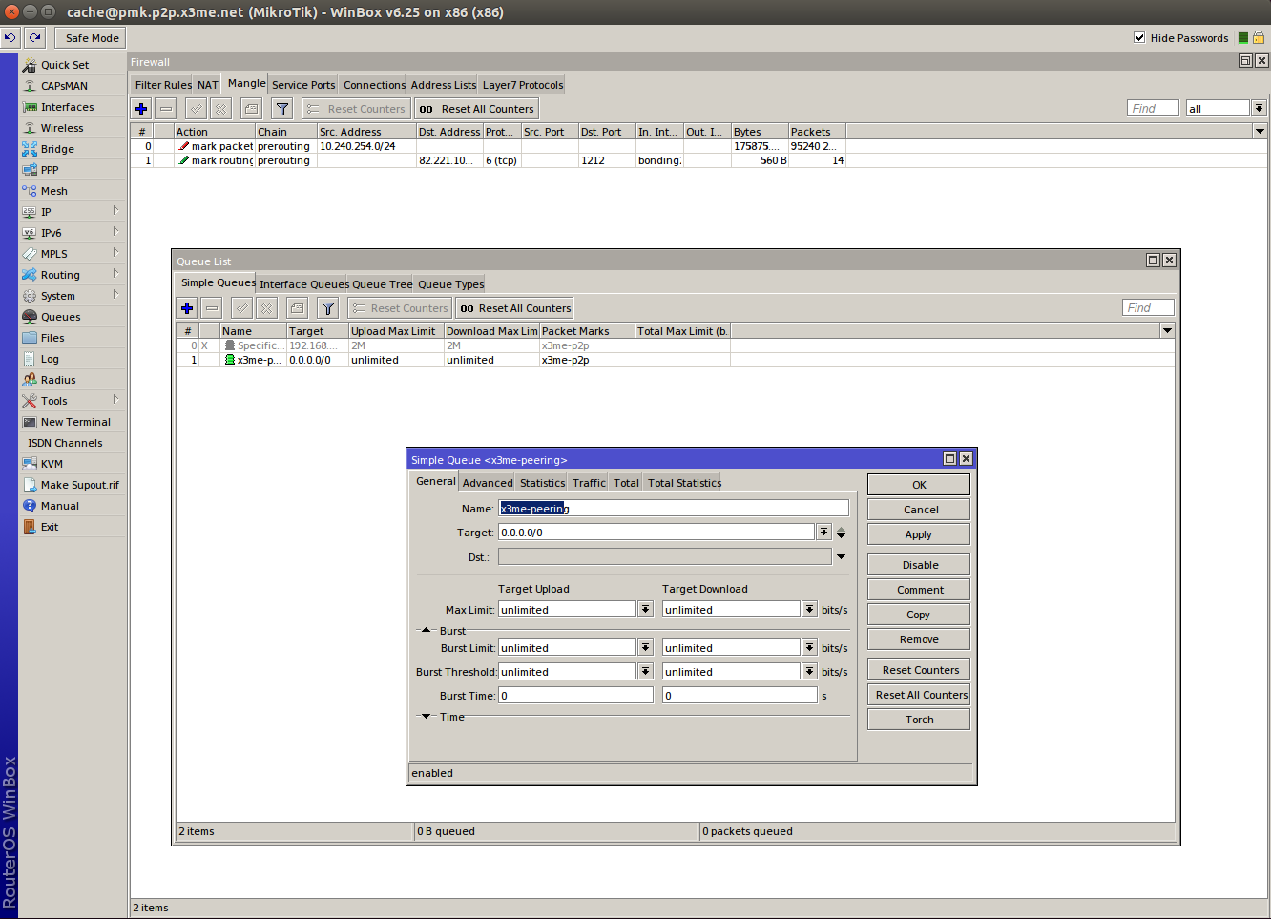Click OK in the Simple Queue dialog
This screenshot has height=919, width=1271.
tap(919, 485)
